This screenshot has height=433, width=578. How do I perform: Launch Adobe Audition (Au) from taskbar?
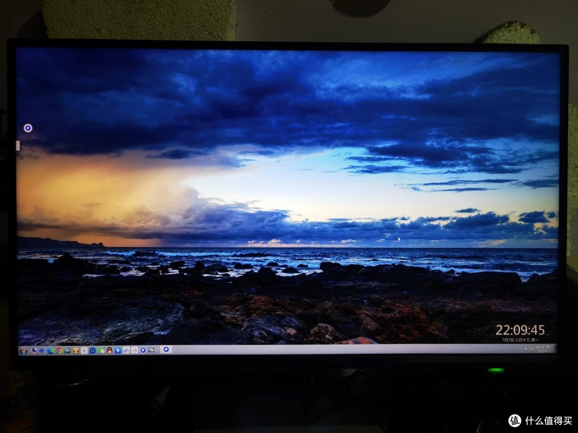point(67,351)
